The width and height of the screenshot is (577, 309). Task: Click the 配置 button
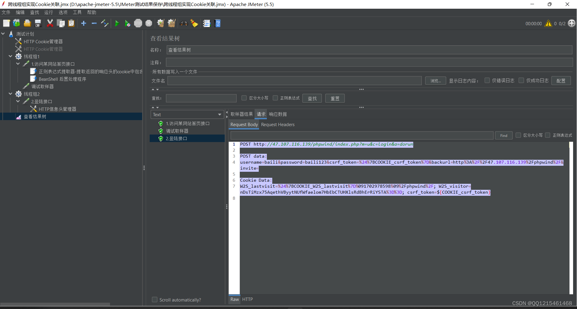pos(561,80)
